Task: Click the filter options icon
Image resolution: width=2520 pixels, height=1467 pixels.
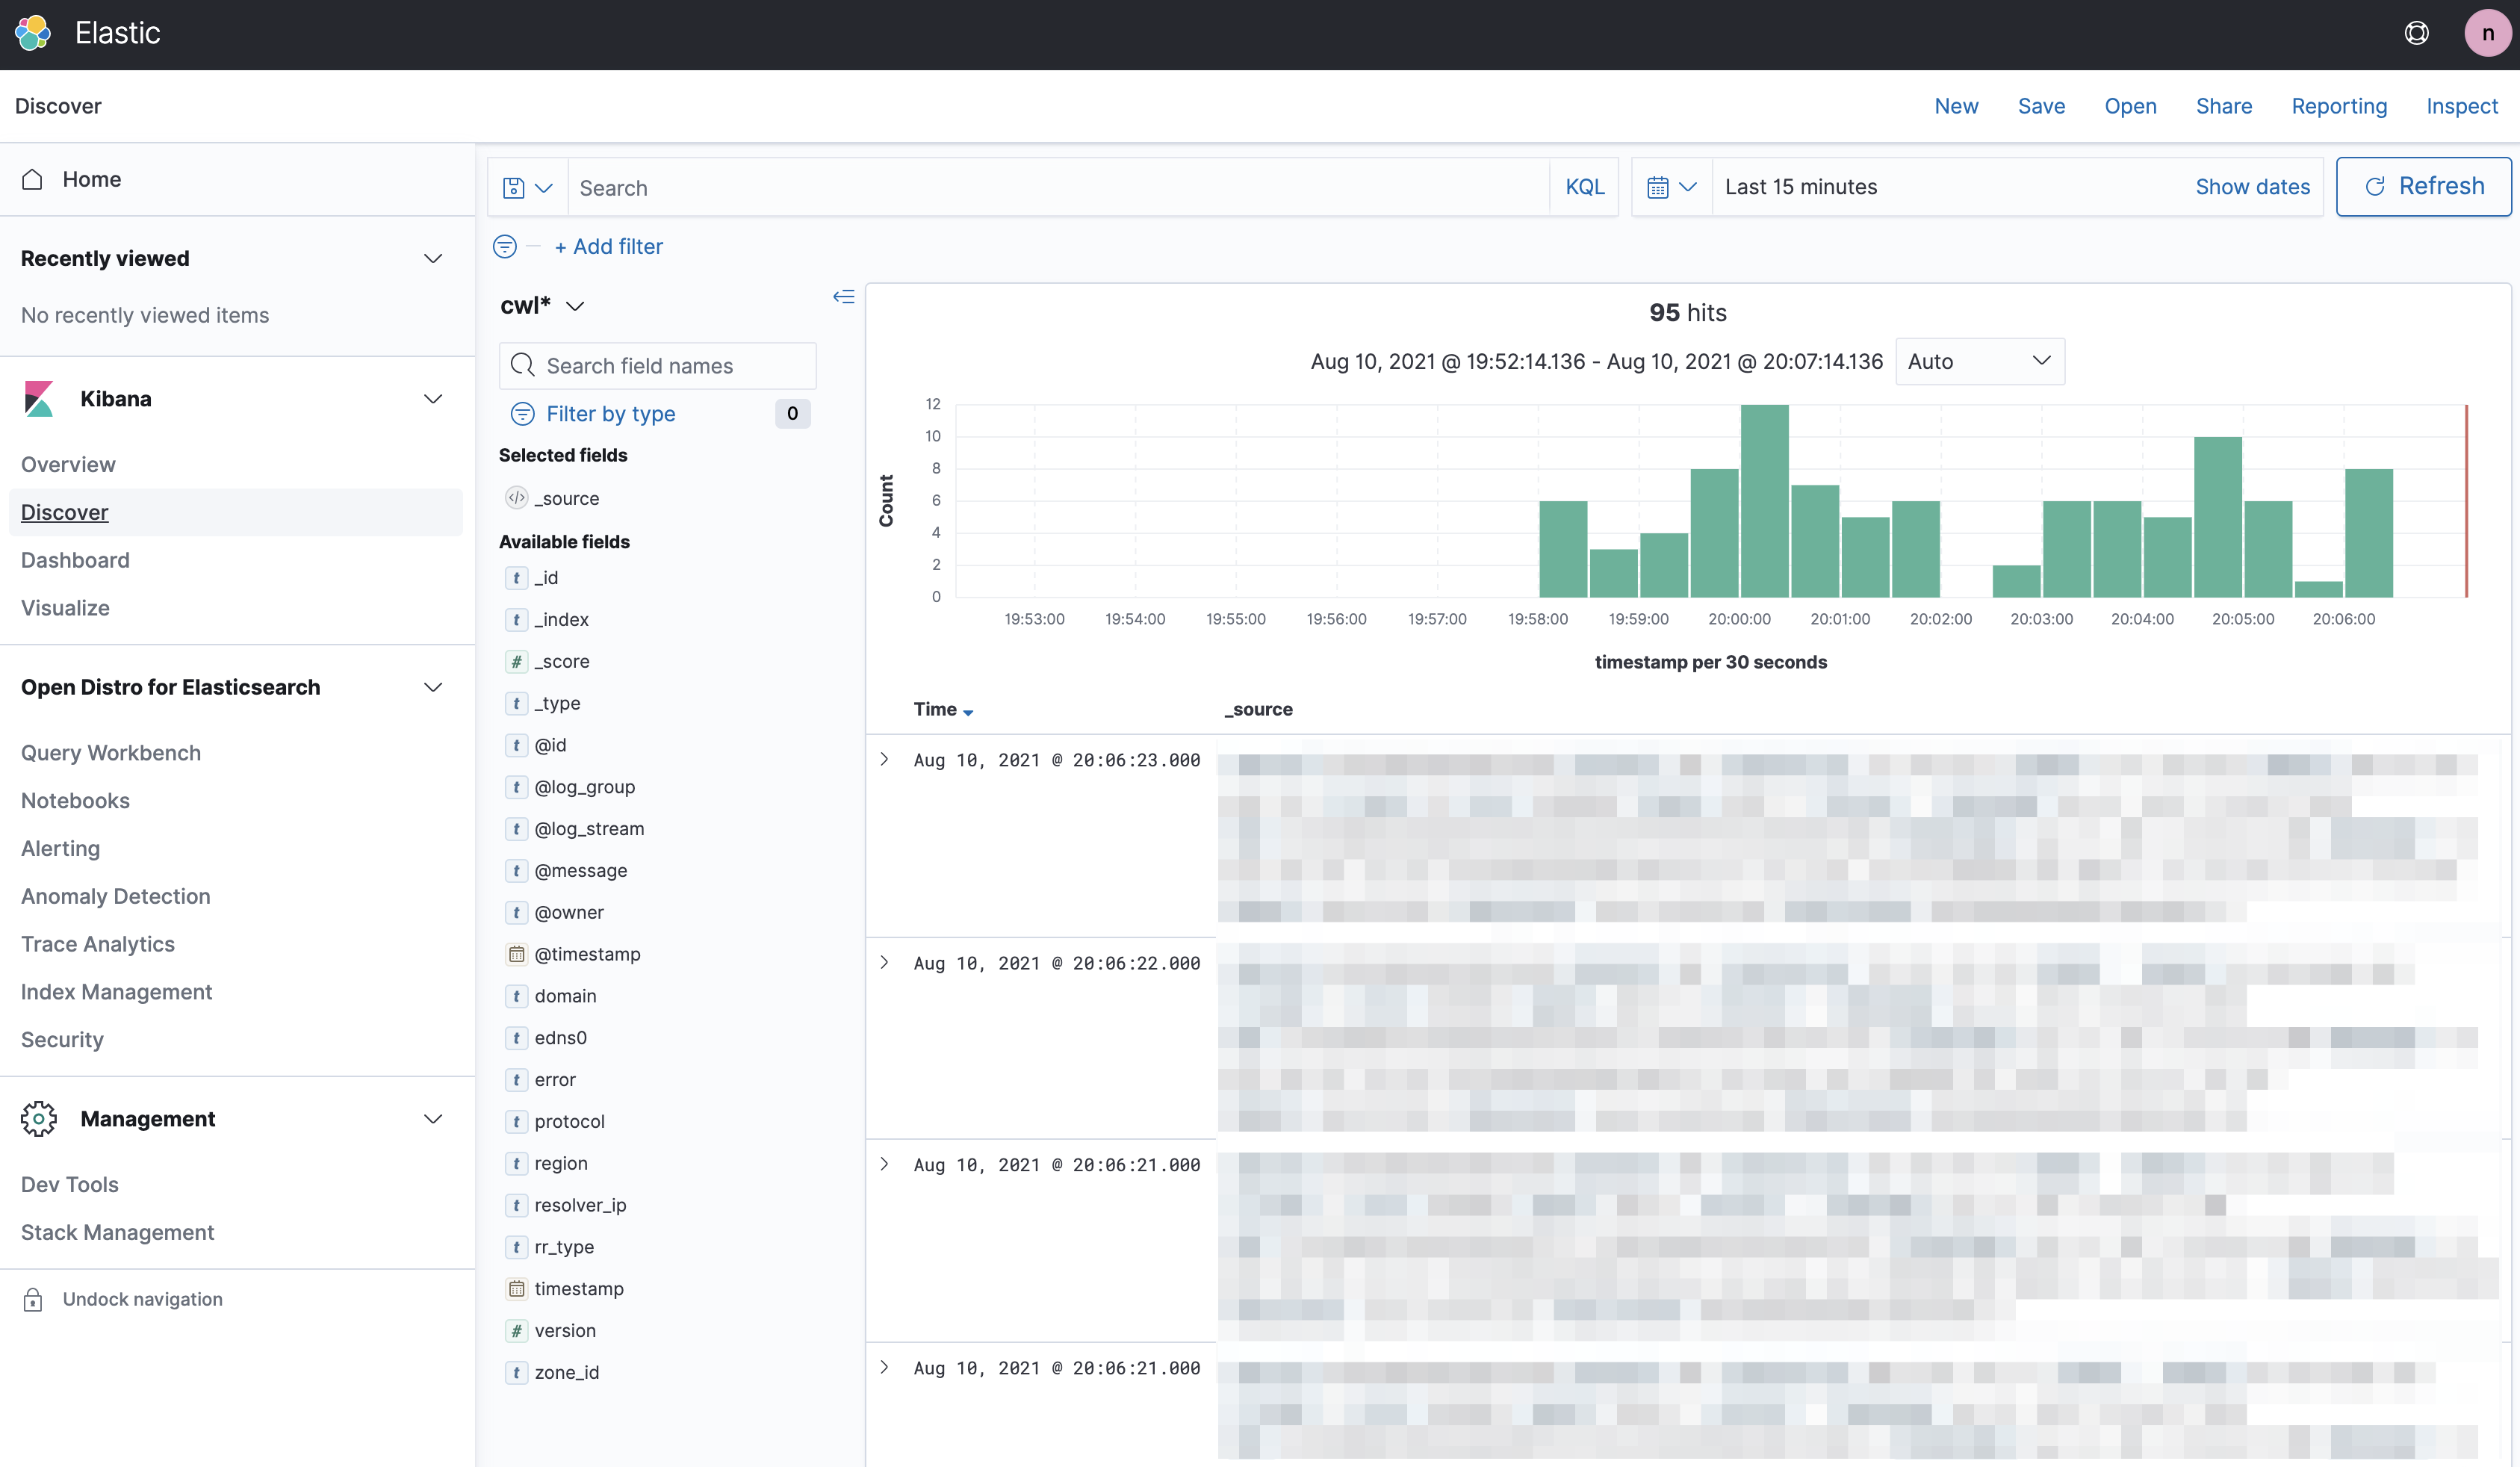Action: pos(505,246)
